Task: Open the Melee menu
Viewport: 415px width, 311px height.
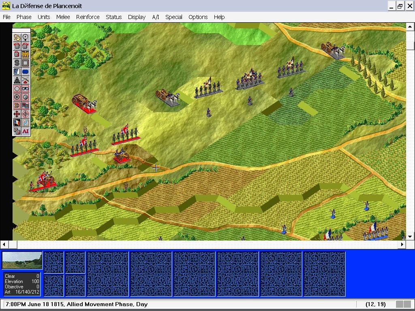Action: point(63,17)
